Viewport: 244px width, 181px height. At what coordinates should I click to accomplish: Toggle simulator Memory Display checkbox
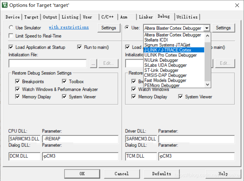coord(17,97)
